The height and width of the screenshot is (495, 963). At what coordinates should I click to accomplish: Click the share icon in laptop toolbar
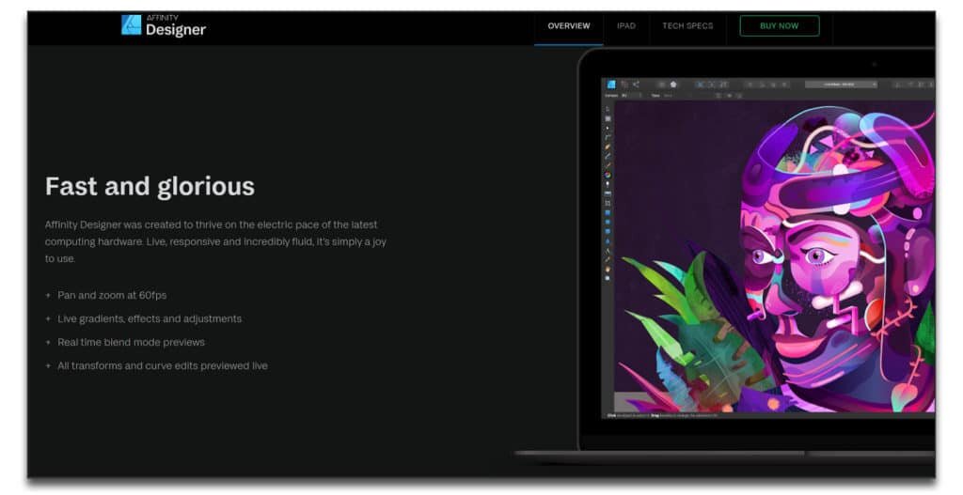[x=636, y=84]
